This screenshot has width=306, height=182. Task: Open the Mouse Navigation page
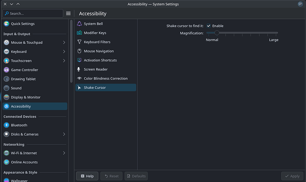pos(106,51)
